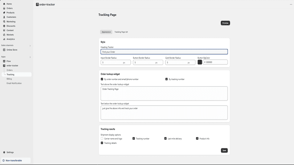
Task: Click the Button BgColor hex input
Action: 215,62
